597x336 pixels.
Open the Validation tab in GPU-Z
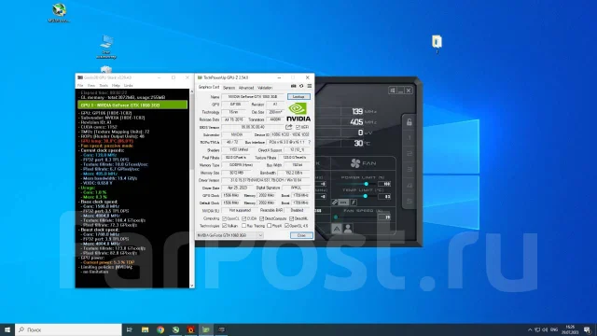pyautogui.click(x=265, y=88)
